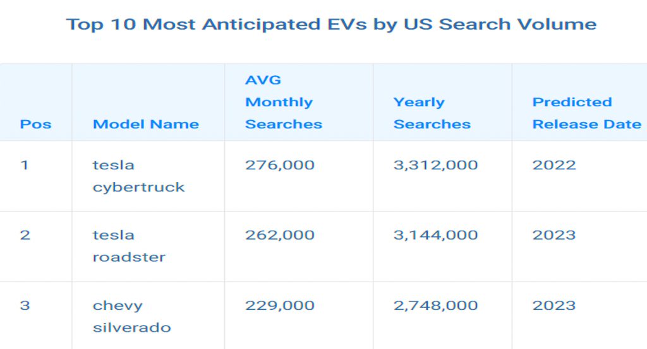Select the Yearly Searches header
This screenshot has width=647, height=349.
pyautogui.click(x=432, y=113)
